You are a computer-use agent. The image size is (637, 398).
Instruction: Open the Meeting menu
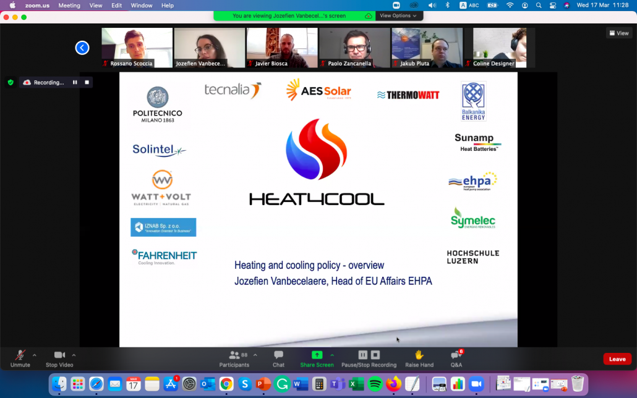click(x=69, y=6)
